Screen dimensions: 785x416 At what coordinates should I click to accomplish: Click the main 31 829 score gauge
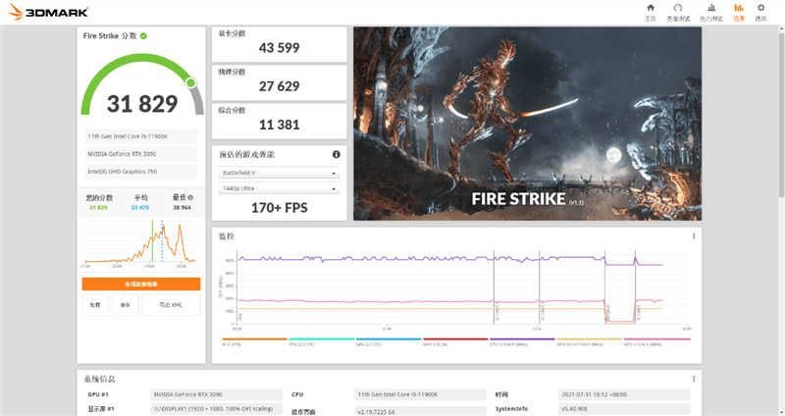(142, 85)
